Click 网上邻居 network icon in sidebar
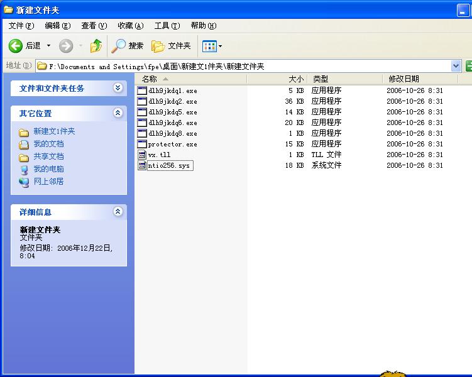Screen dimensions: 472x377 24,182
